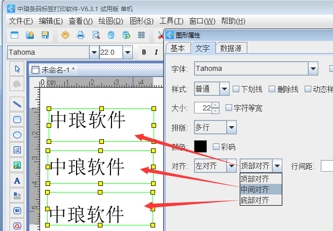Select the text tool 'A' icon

(17, 180)
